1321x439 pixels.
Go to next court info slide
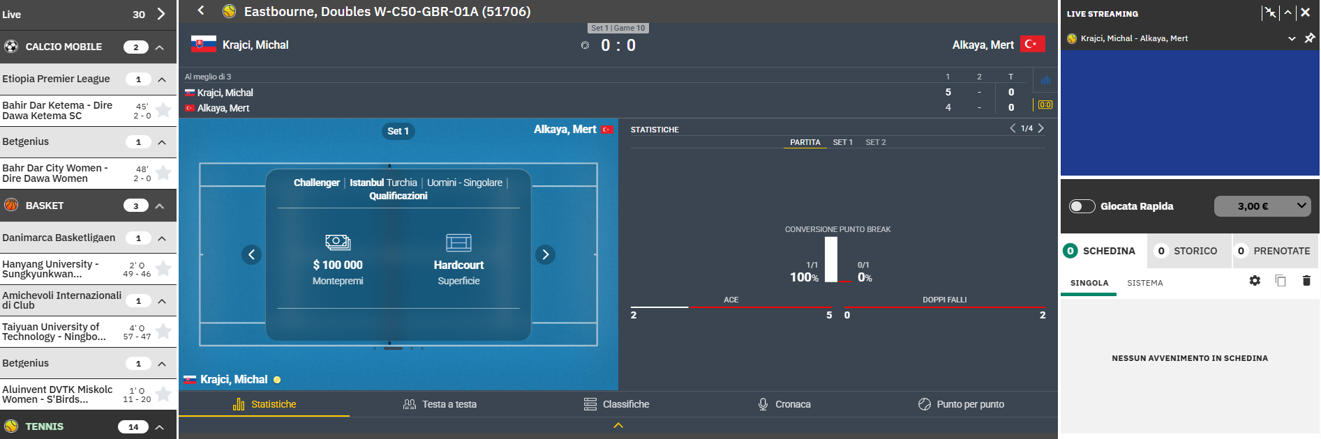(x=545, y=255)
